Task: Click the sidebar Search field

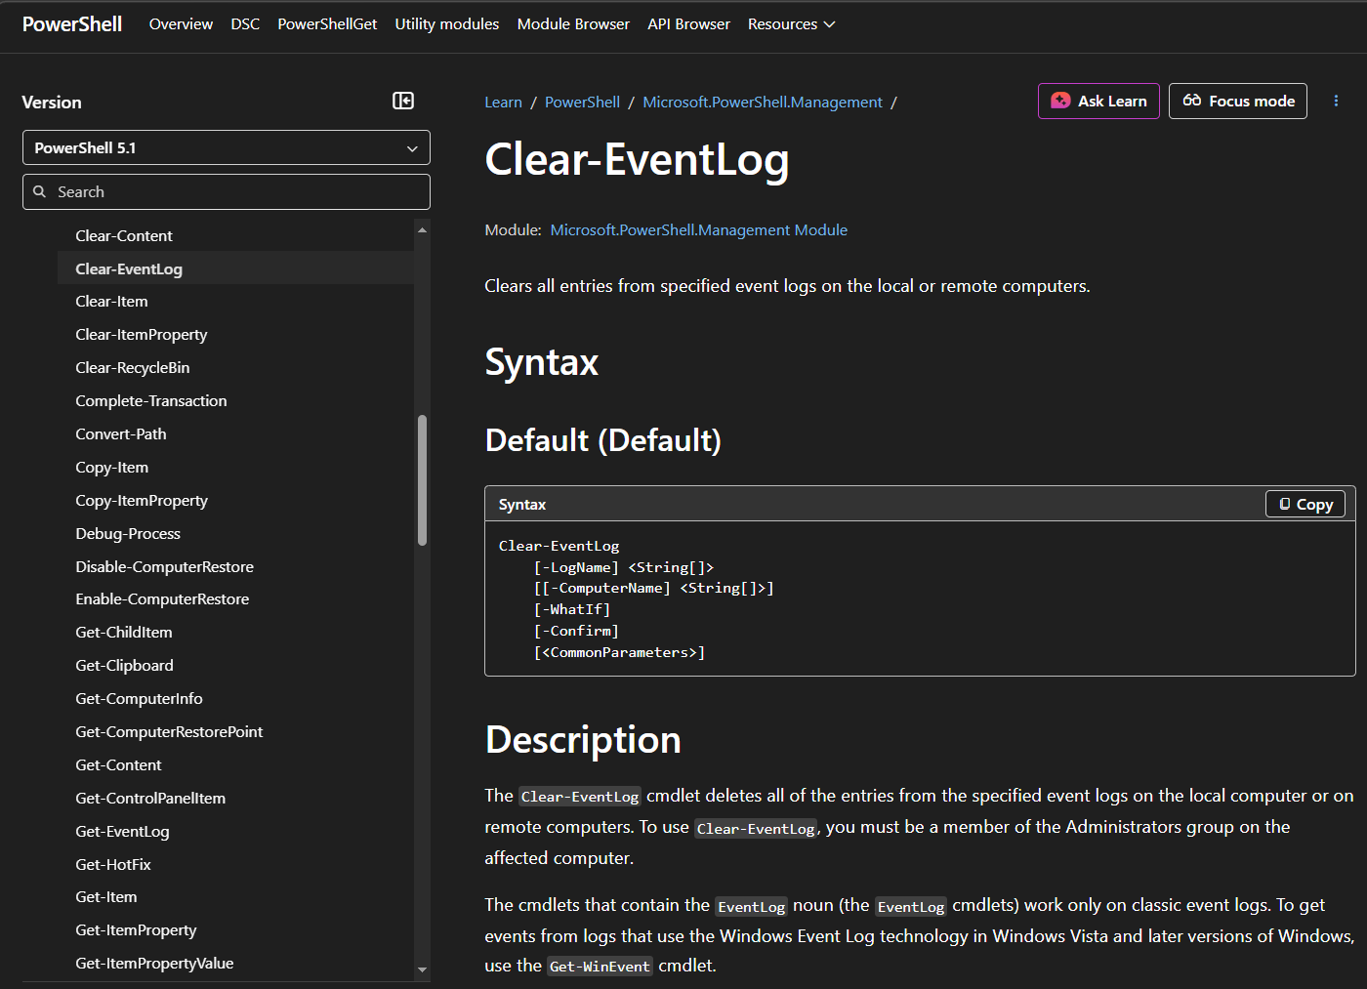Action: pos(227,191)
